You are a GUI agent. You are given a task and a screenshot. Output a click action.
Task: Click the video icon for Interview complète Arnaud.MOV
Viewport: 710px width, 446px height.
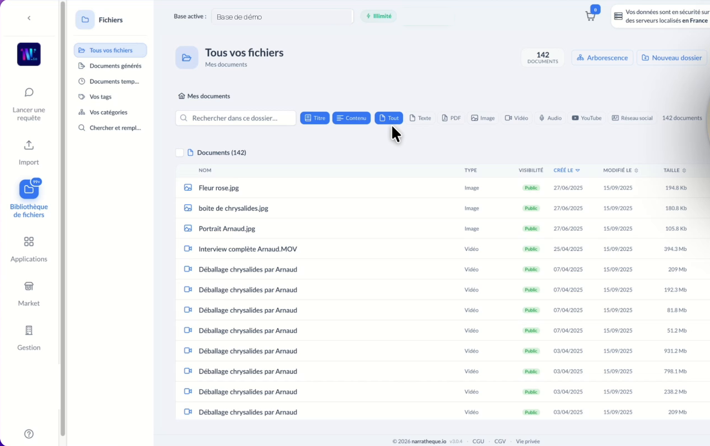coord(188,249)
